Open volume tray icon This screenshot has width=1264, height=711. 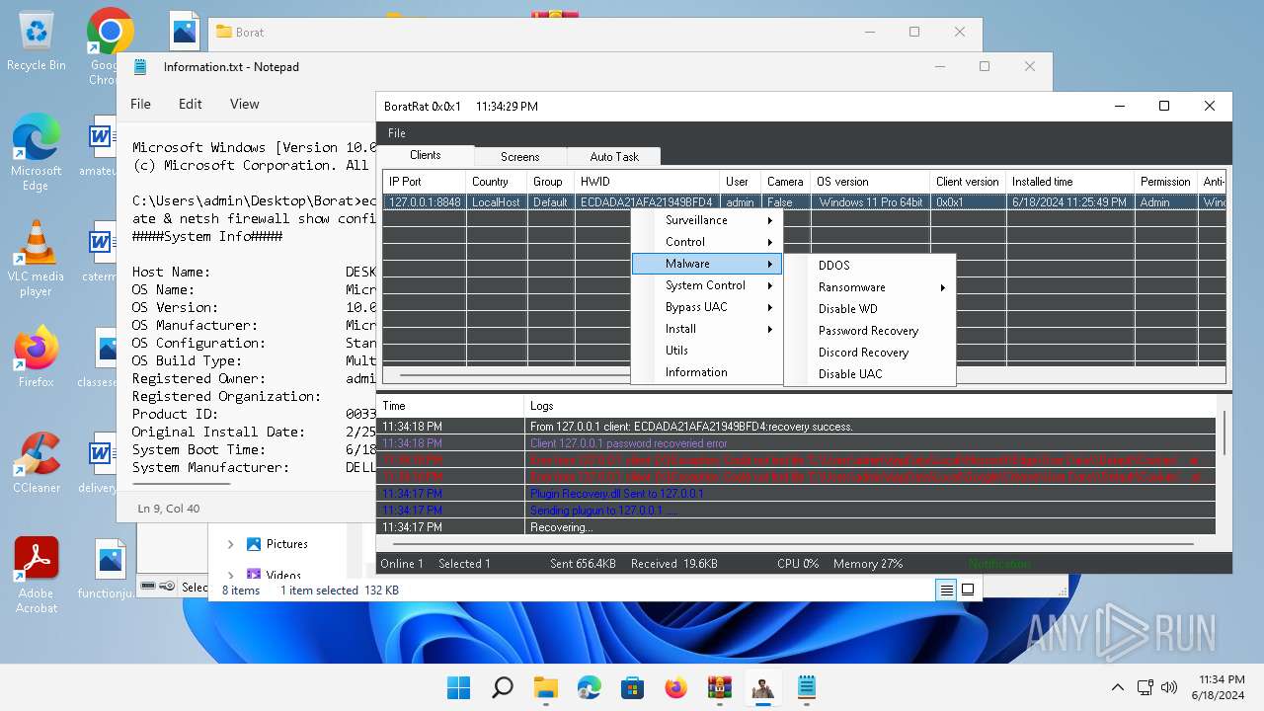1169,687
